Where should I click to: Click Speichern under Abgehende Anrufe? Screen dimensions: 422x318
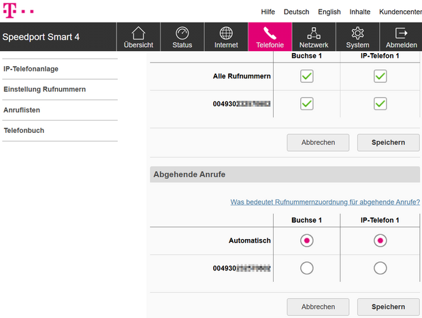click(385, 306)
